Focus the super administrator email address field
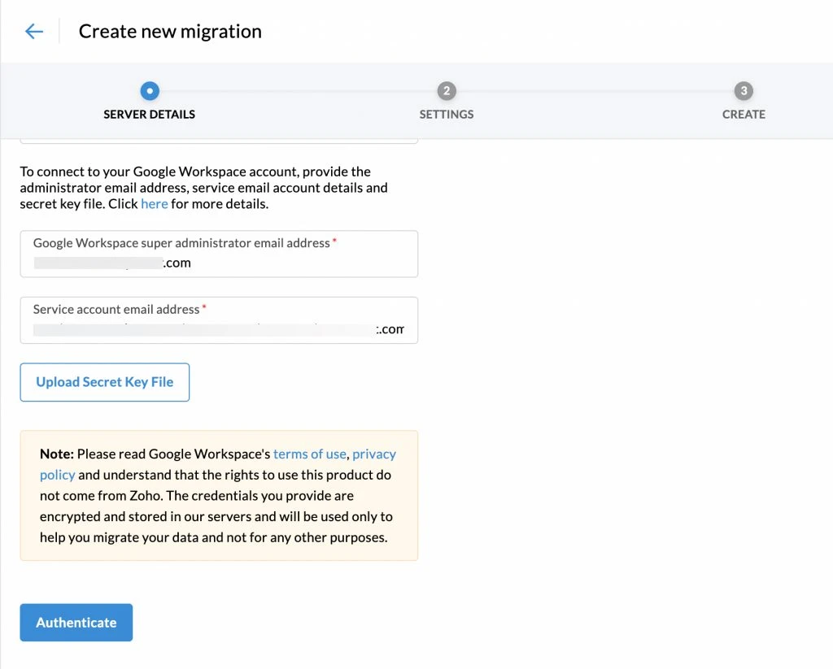The image size is (833, 669). point(219,254)
